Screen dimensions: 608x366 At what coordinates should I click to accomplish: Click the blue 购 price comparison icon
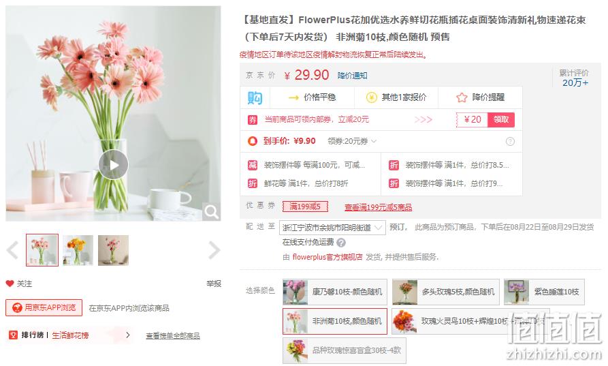(x=255, y=97)
